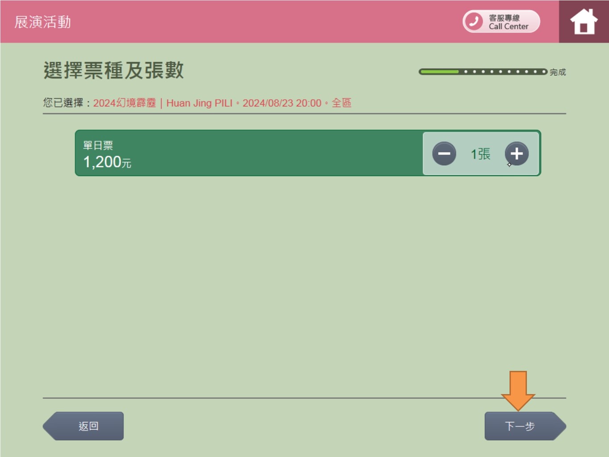This screenshot has width=609, height=457.
Task: Click the 1,200元 price text
Action: [x=107, y=162]
